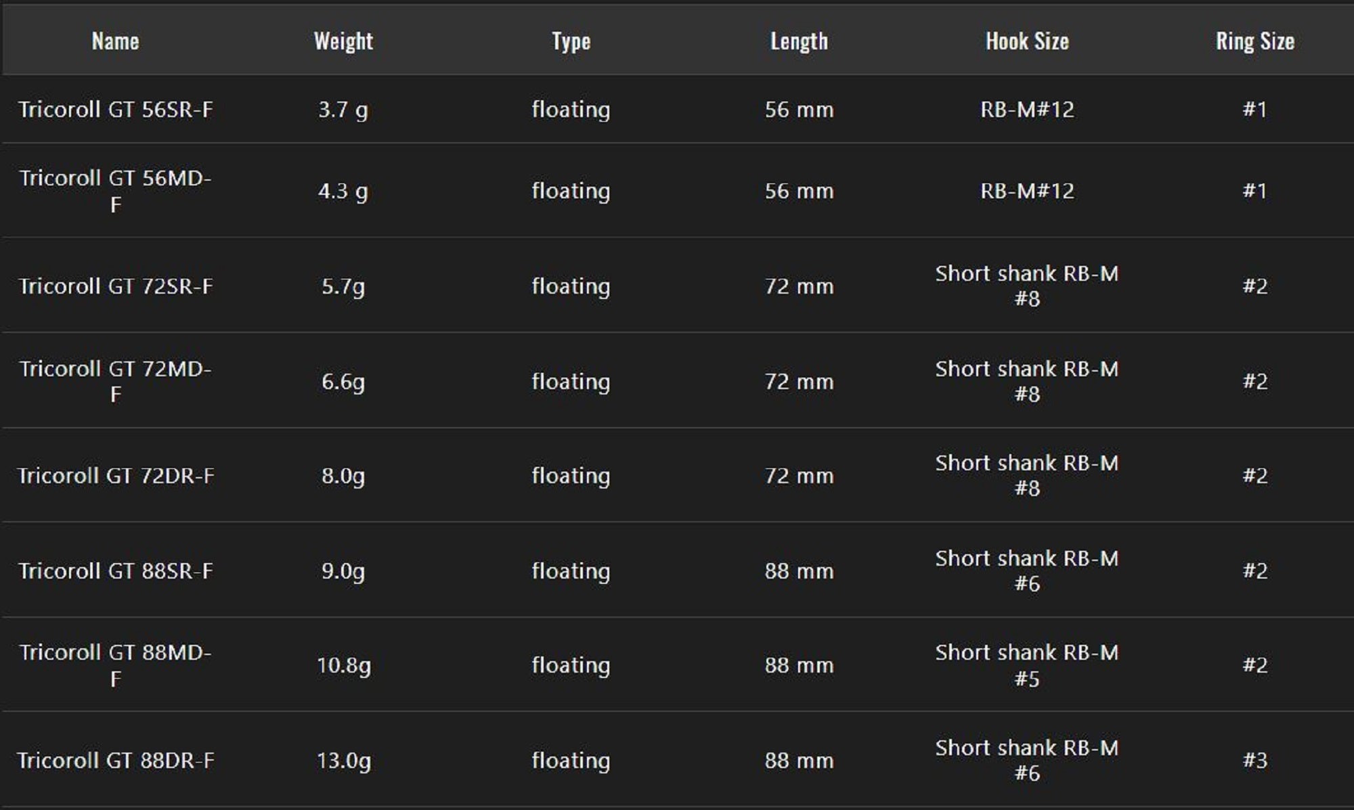This screenshot has height=810, width=1354.
Task: Click the RB-M#12 hook size for 56SR-F
Action: click(1027, 110)
